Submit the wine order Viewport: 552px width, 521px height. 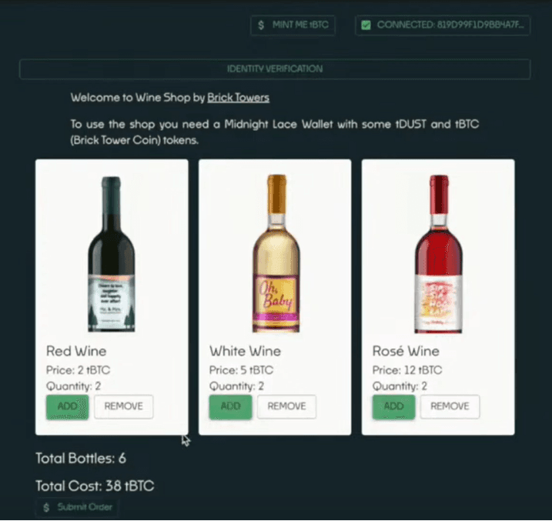point(77,507)
